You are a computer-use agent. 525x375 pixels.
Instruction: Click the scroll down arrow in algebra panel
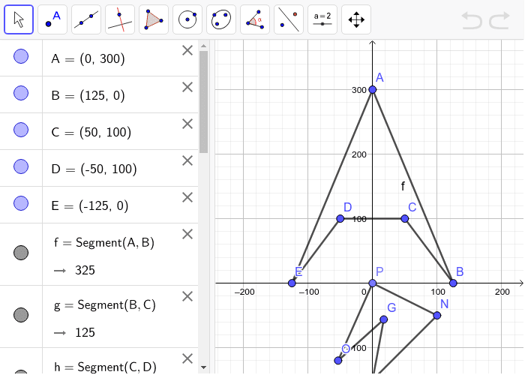[203, 367]
